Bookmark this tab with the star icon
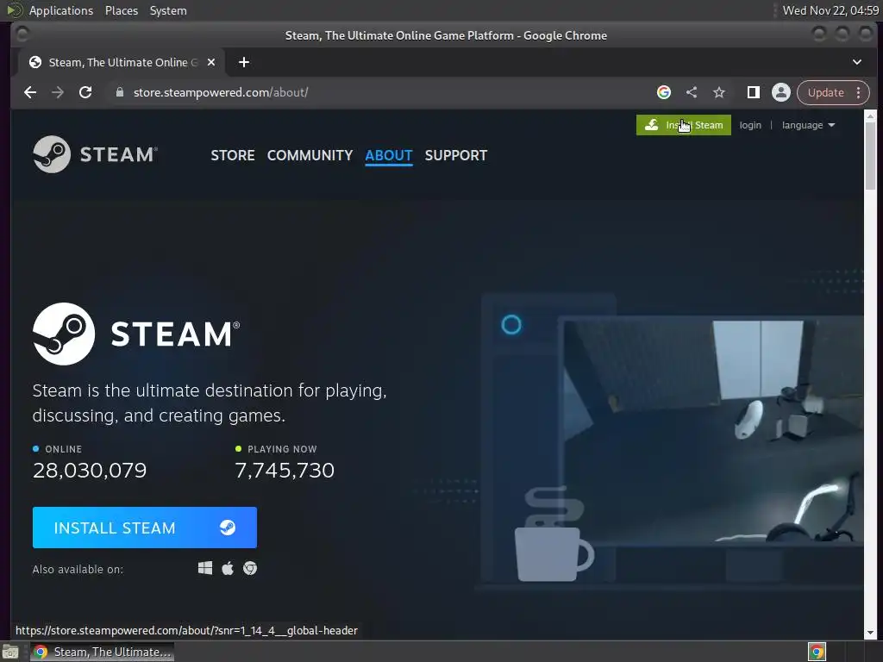Screen dimensions: 883x662 click(x=719, y=92)
